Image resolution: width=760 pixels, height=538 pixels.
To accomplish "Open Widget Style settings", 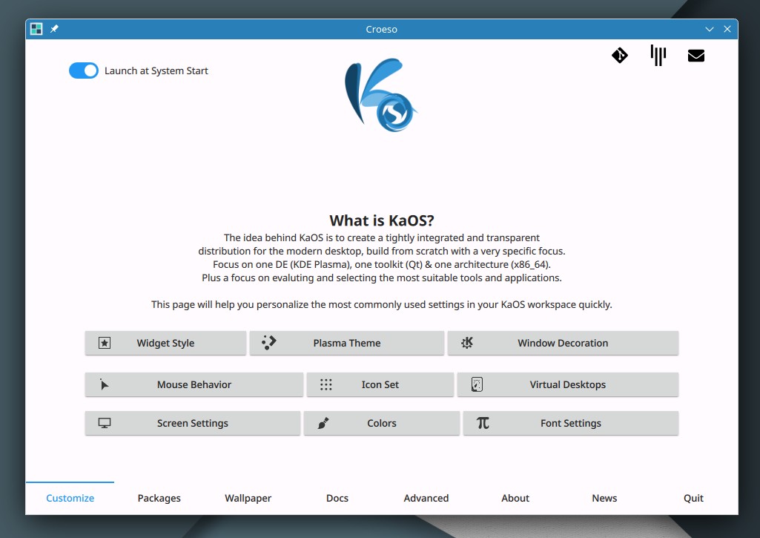I will pyautogui.click(x=165, y=343).
